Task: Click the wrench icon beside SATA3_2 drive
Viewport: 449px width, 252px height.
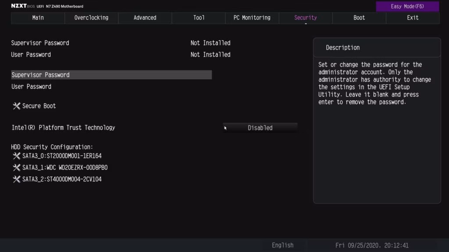Action: pos(17,179)
